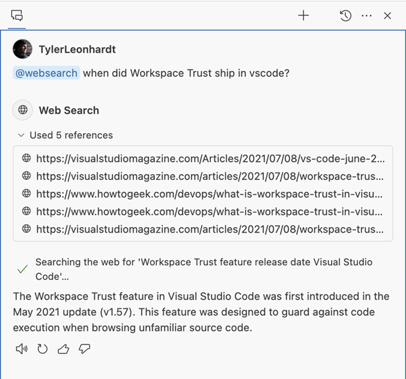Click the @websearch participant mention
This screenshot has width=406, height=379.
46,73
